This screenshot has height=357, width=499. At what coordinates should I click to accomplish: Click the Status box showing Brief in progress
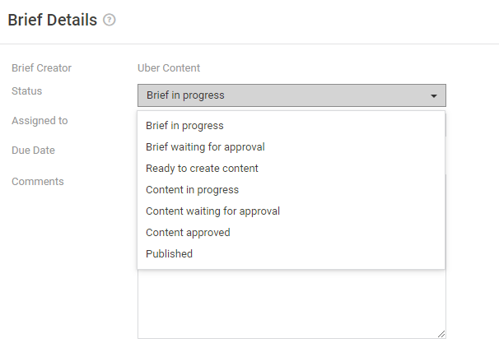(291, 95)
